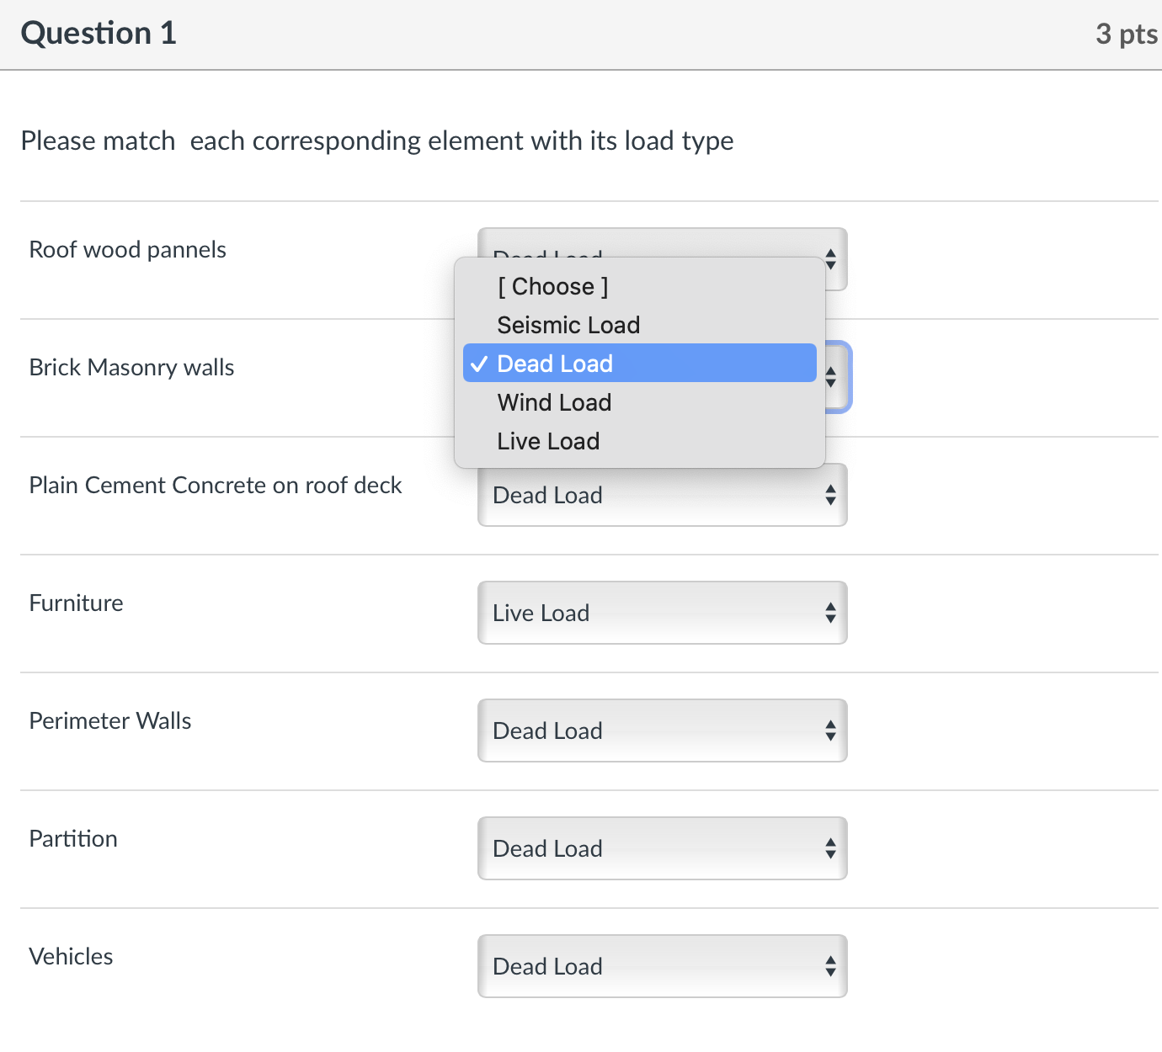Open the Partition load type dropdown
Image resolution: width=1162 pixels, height=1052 pixels.
click(662, 848)
